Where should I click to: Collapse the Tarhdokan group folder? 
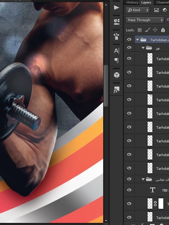point(137,40)
